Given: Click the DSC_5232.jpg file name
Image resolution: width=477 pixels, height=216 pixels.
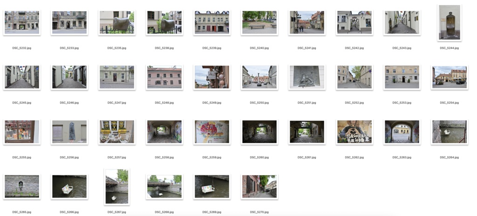Looking at the screenshot, I should [22, 48].
